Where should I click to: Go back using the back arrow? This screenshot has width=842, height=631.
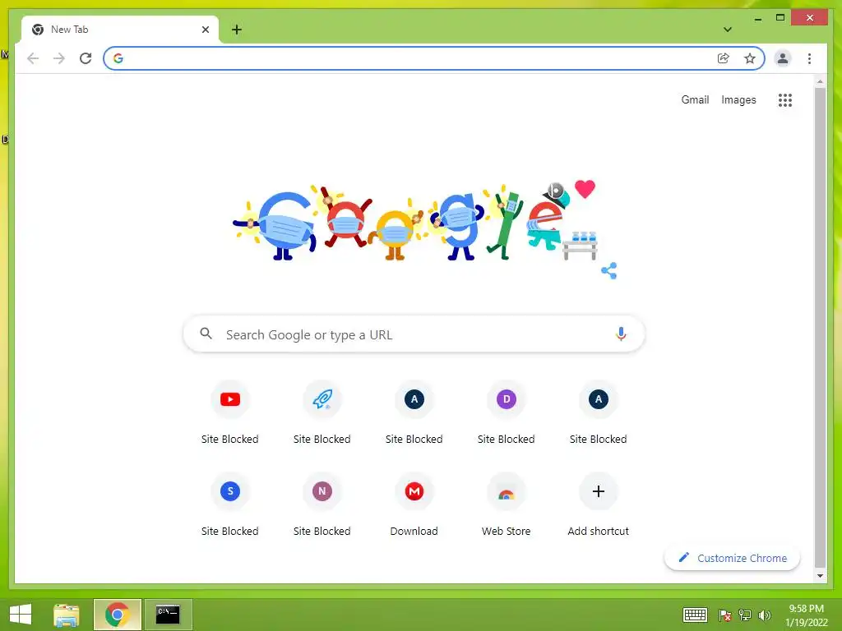point(33,58)
